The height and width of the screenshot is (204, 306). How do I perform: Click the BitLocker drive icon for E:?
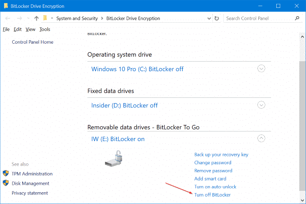tap(115, 157)
